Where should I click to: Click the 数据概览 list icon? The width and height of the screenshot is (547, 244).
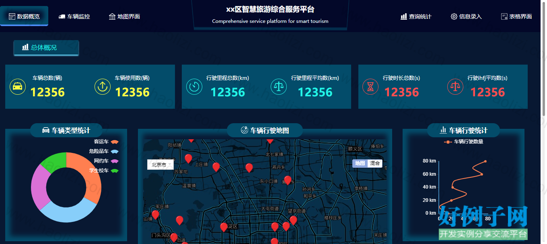pos(12,16)
